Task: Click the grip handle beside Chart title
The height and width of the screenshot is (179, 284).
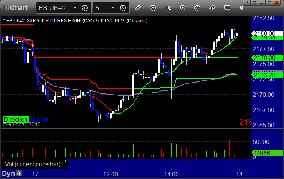Action: click(x=6, y=8)
